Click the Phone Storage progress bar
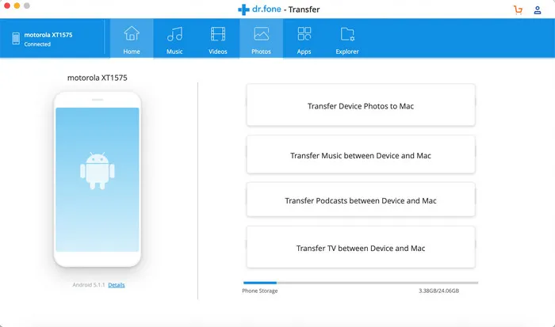The height and width of the screenshot is (327, 555). pyautogui.click(x=361, y=283)
